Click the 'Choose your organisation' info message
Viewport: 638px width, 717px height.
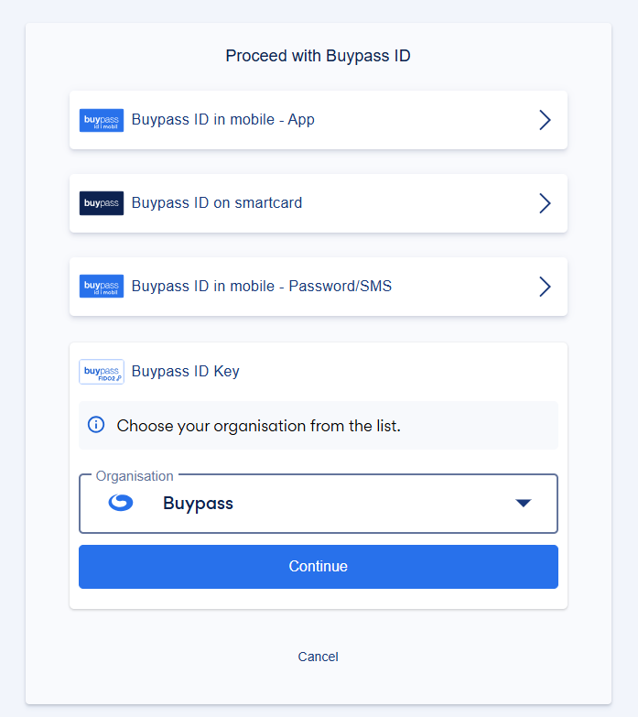(259, 426)
